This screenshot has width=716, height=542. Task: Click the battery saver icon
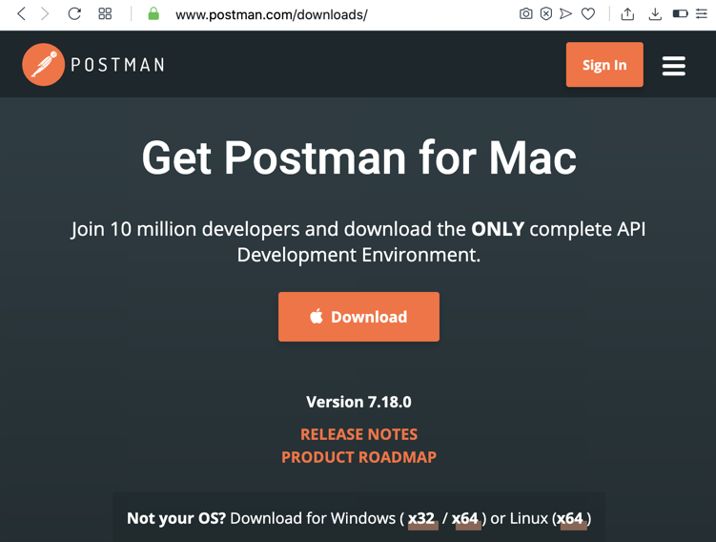[x=680, y=14]
